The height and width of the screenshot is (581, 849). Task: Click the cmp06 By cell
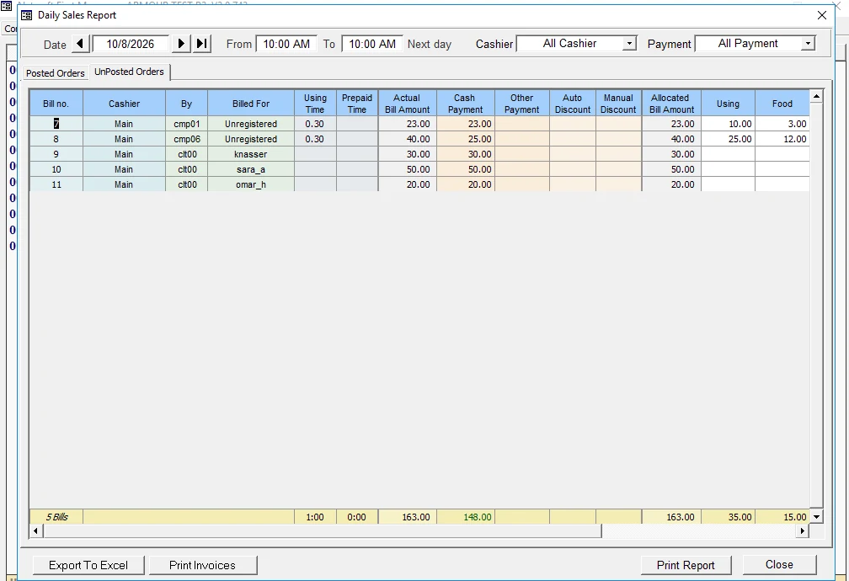tap(187, 139)
